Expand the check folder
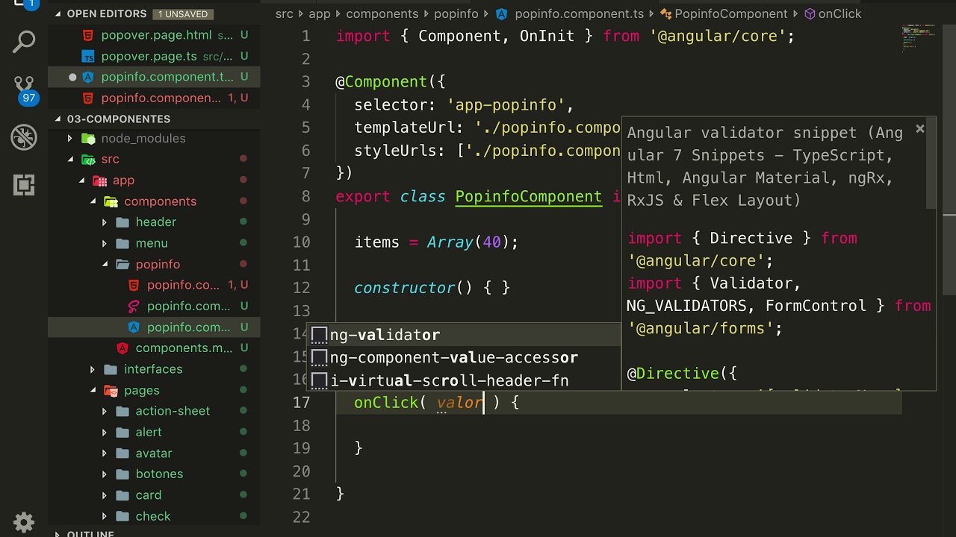956x537 pixels. point(105,516)
